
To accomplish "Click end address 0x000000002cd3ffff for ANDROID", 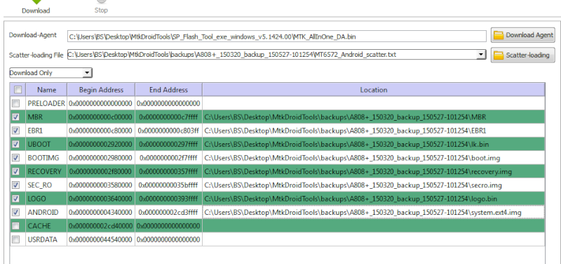I will (x=168, y=213).
